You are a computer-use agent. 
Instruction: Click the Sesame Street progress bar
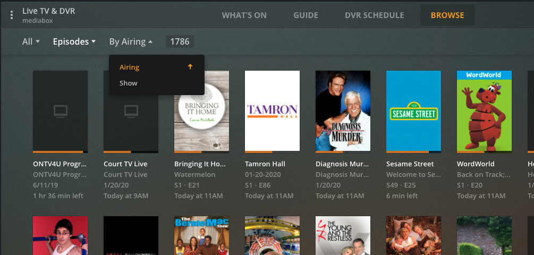click(x=413, y=151)
